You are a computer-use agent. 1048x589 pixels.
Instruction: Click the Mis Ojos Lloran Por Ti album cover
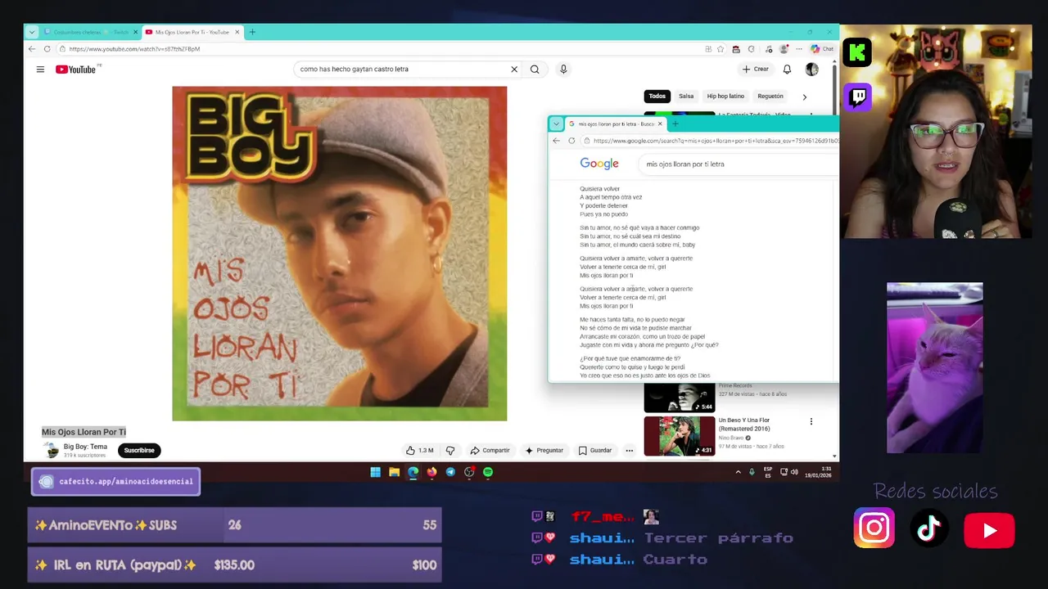coord(339,254)
